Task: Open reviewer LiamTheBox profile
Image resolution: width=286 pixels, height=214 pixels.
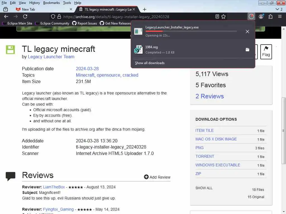Action: (x=54, y=187)
